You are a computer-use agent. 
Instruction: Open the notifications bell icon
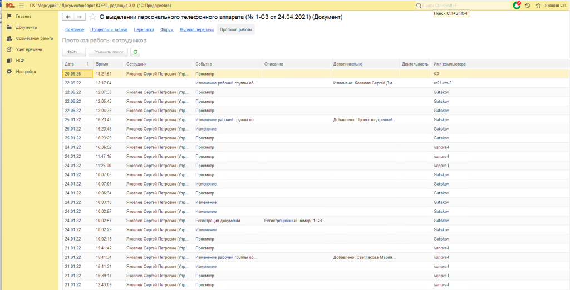point(517,5)
